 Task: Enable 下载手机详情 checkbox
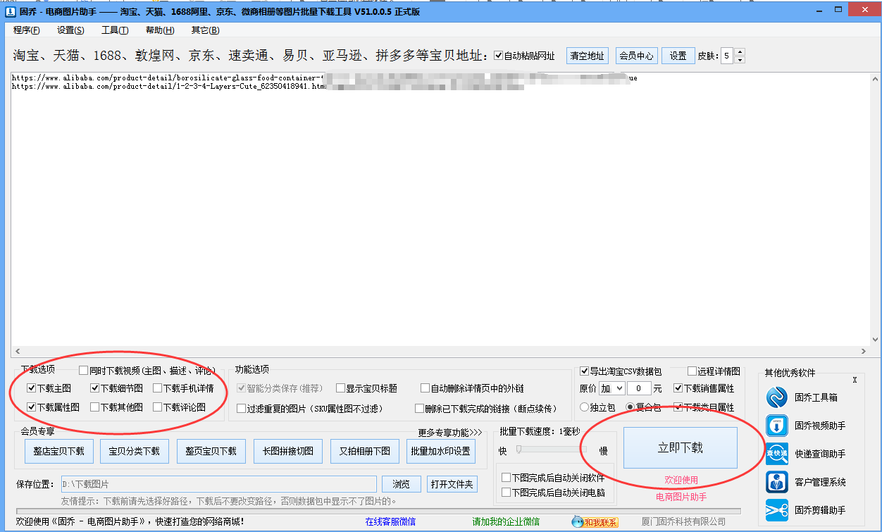point(158,388)
